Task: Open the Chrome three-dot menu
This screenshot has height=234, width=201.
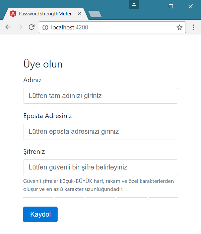Action: (193, 27)
